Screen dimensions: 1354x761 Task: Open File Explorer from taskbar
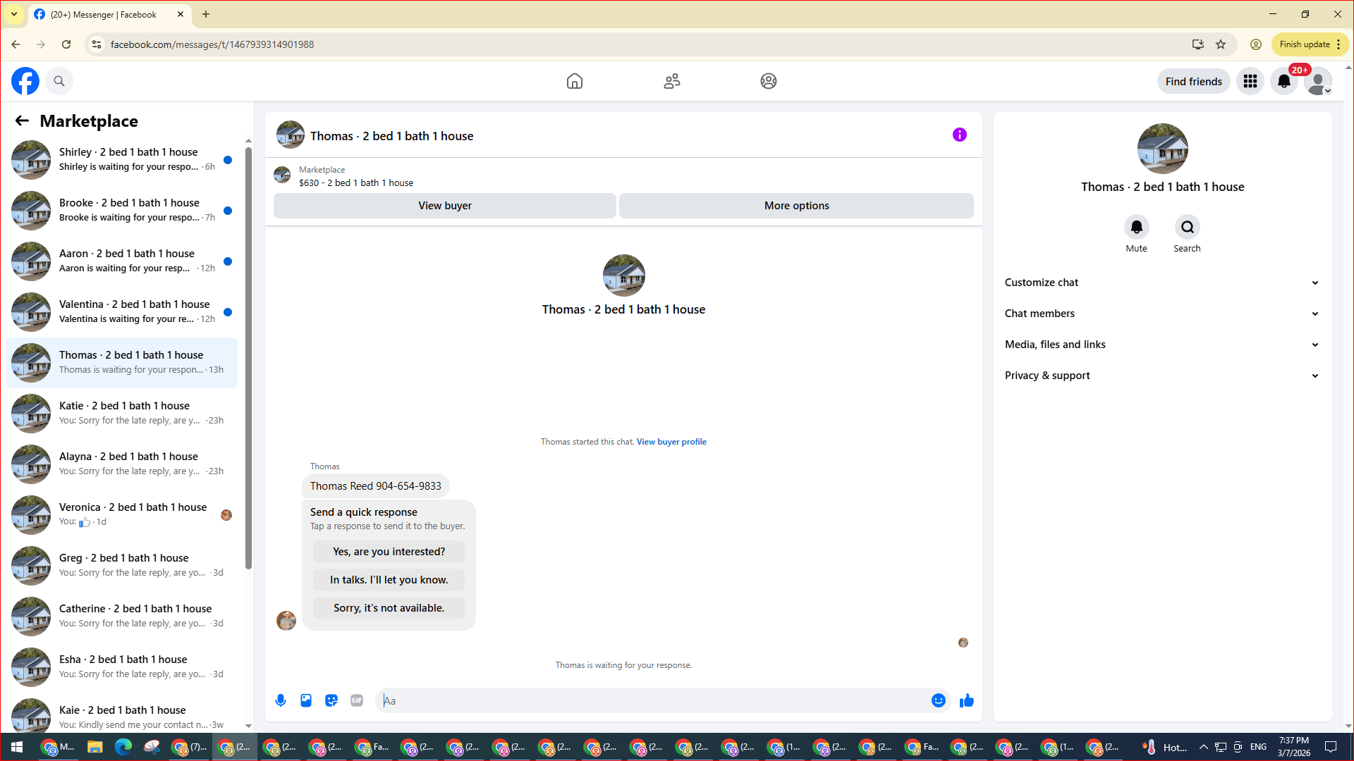[x=94, y=747]
